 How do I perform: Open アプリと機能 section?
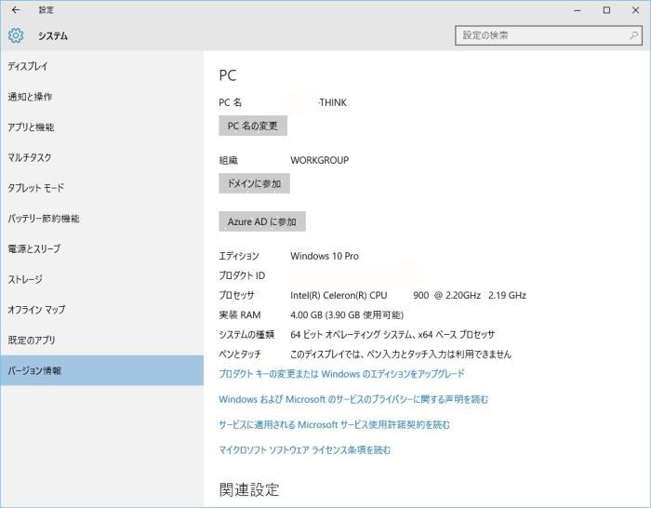click(x=31, y=127)
